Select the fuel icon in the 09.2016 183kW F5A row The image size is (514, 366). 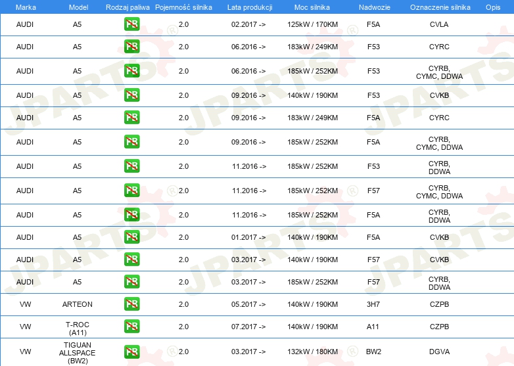click(131, 118)
